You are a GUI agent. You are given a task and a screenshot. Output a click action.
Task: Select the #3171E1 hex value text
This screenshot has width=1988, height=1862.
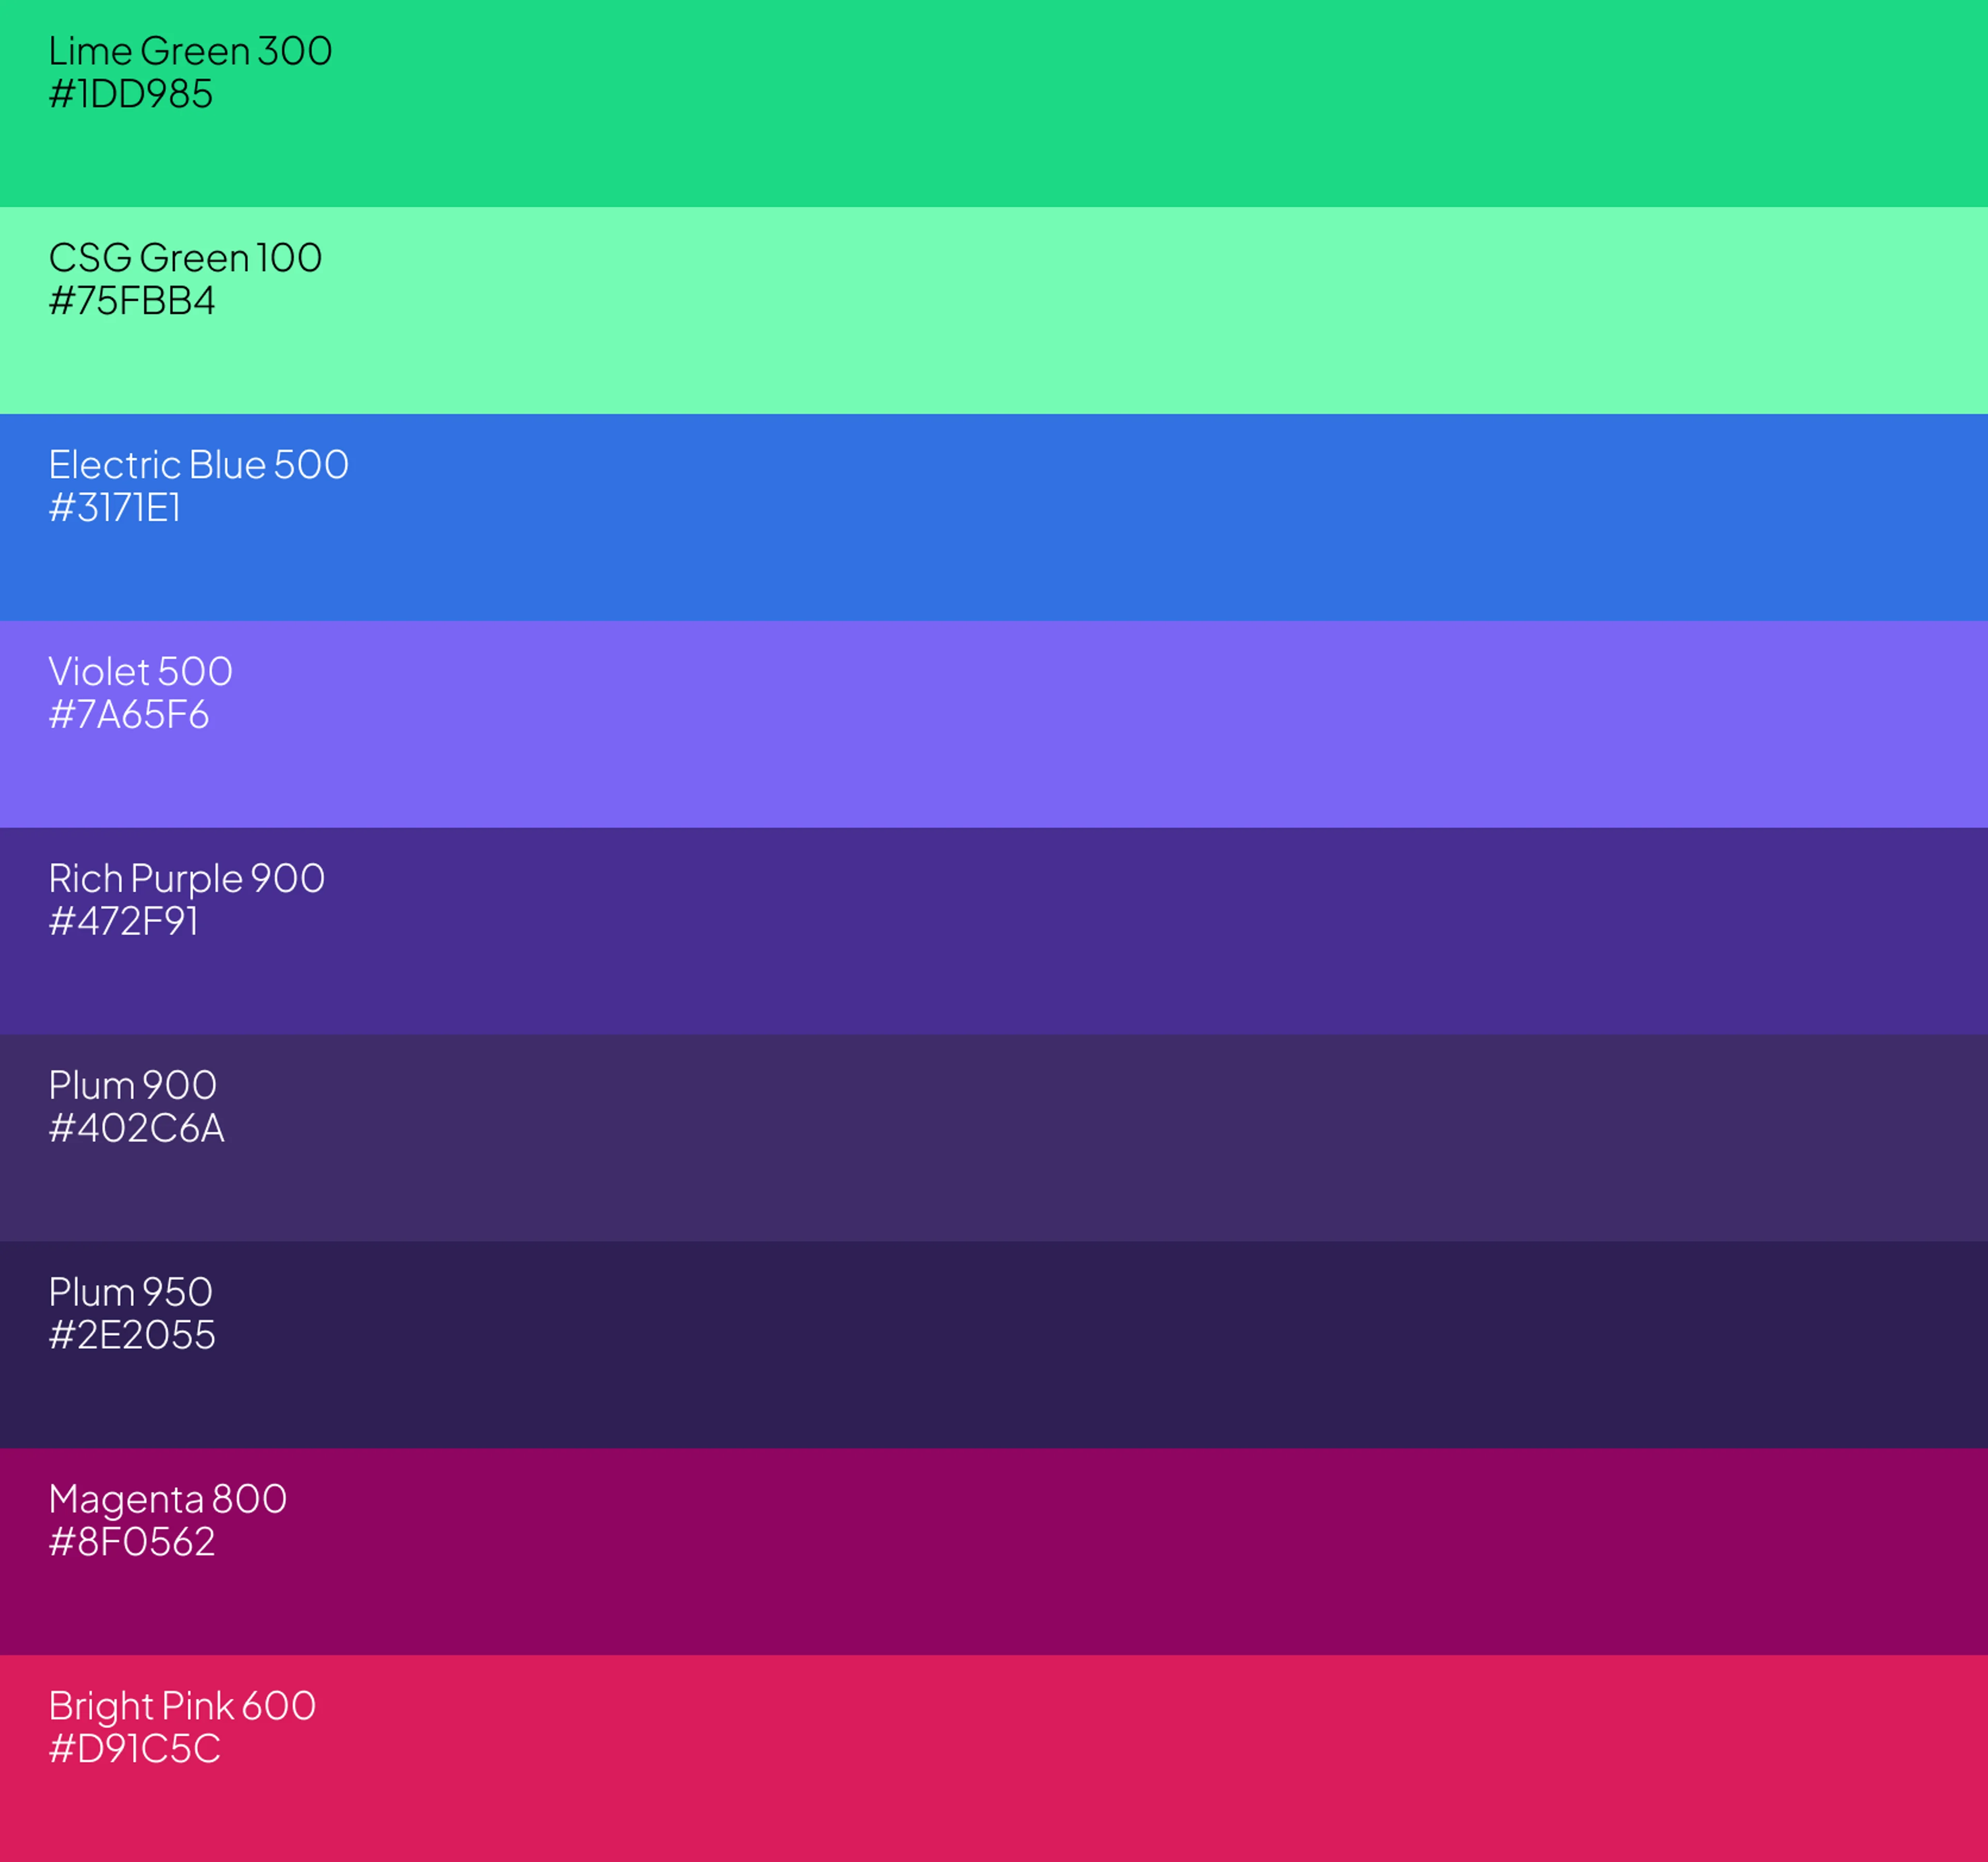click(115, 508)
